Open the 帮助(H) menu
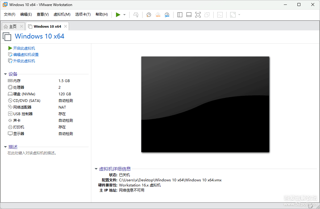The width and height of the screenshot is (320, 209). pos(102,14)
